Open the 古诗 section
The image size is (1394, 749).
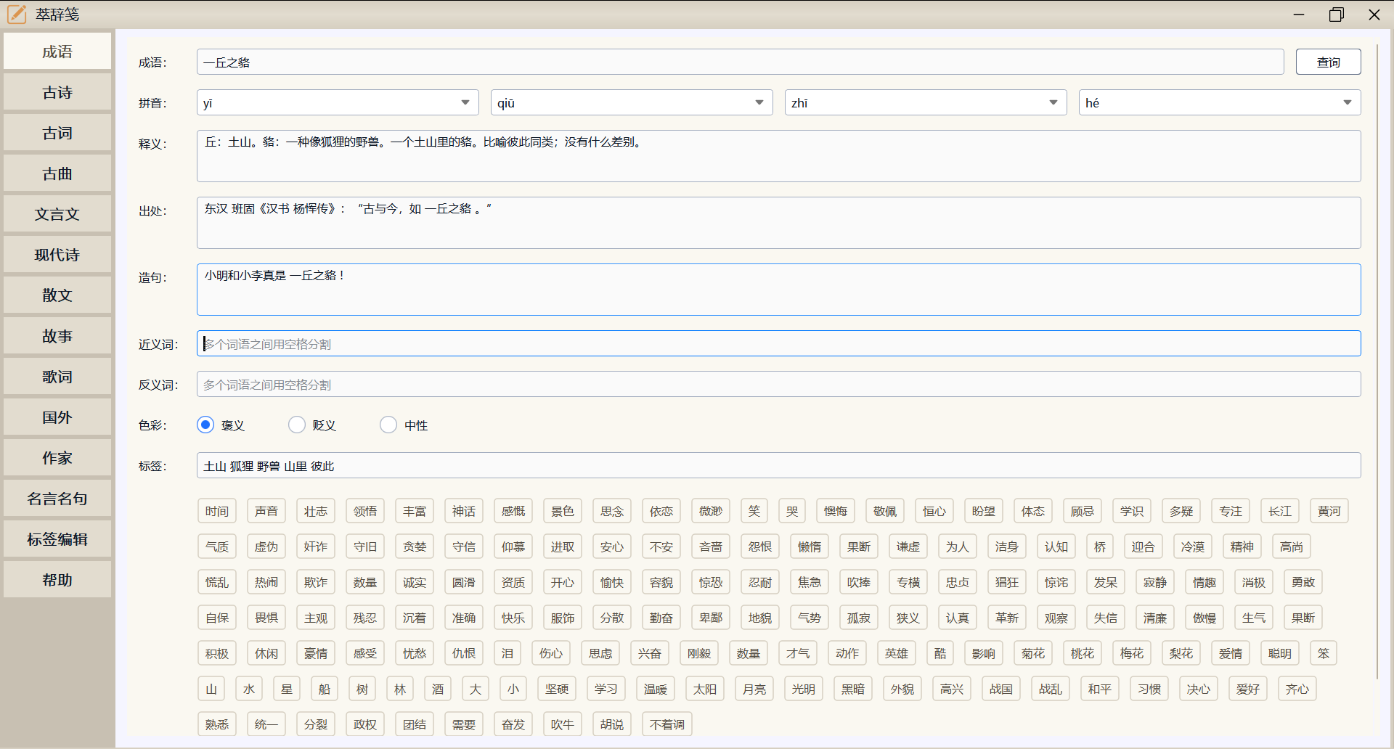coord(57,92)
